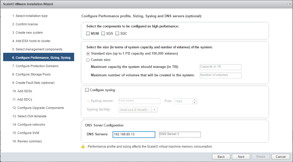Viewport: 293px width, 162px height.
Task: Click the warning icon beside memory note
Action: (x=83, y=147)
